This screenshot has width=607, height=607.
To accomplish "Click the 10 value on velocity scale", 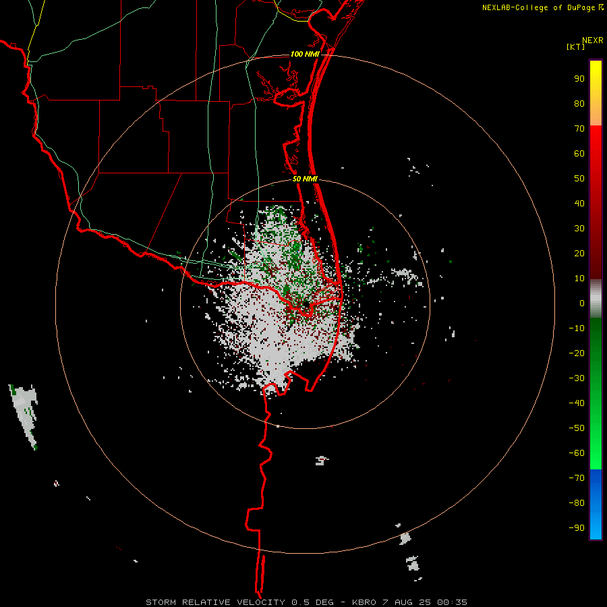I will click(x=579, y=279).
